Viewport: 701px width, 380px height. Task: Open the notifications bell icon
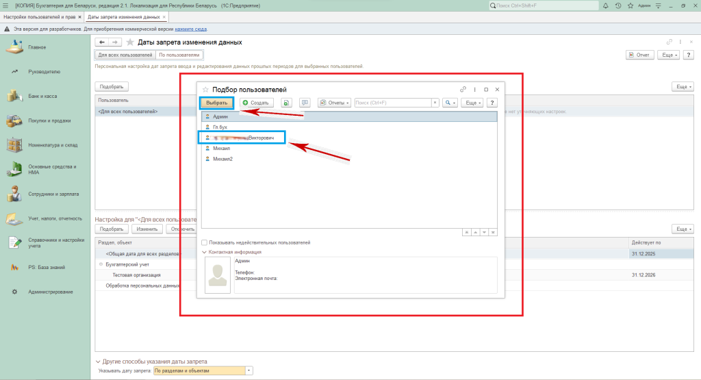(606, 5)
